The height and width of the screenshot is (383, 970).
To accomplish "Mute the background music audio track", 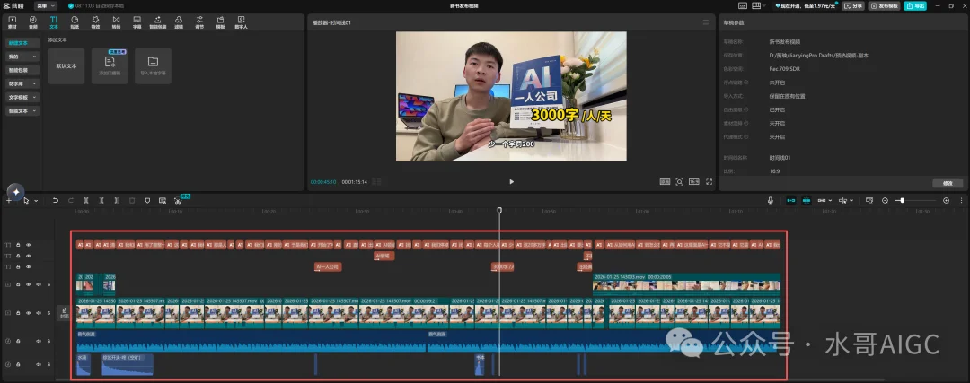I will click(x=39, y=341).
